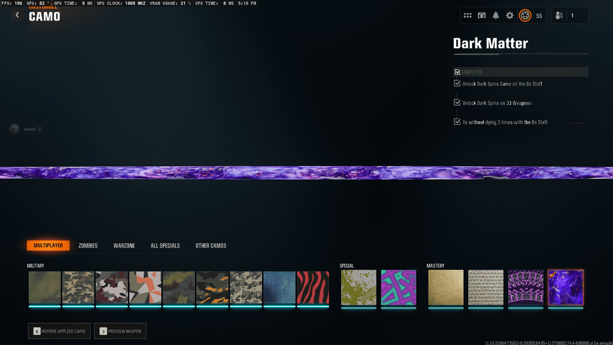Open the notifications bell

coord(495,15)
